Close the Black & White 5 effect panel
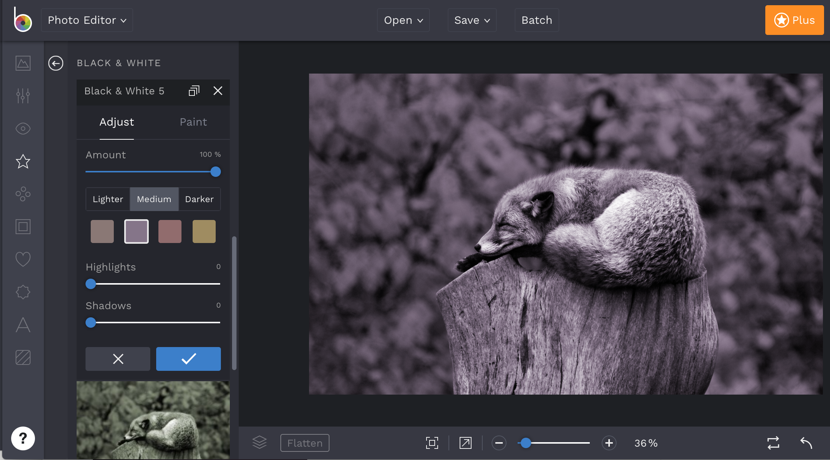The image size is (830, 460). [218, 91]
